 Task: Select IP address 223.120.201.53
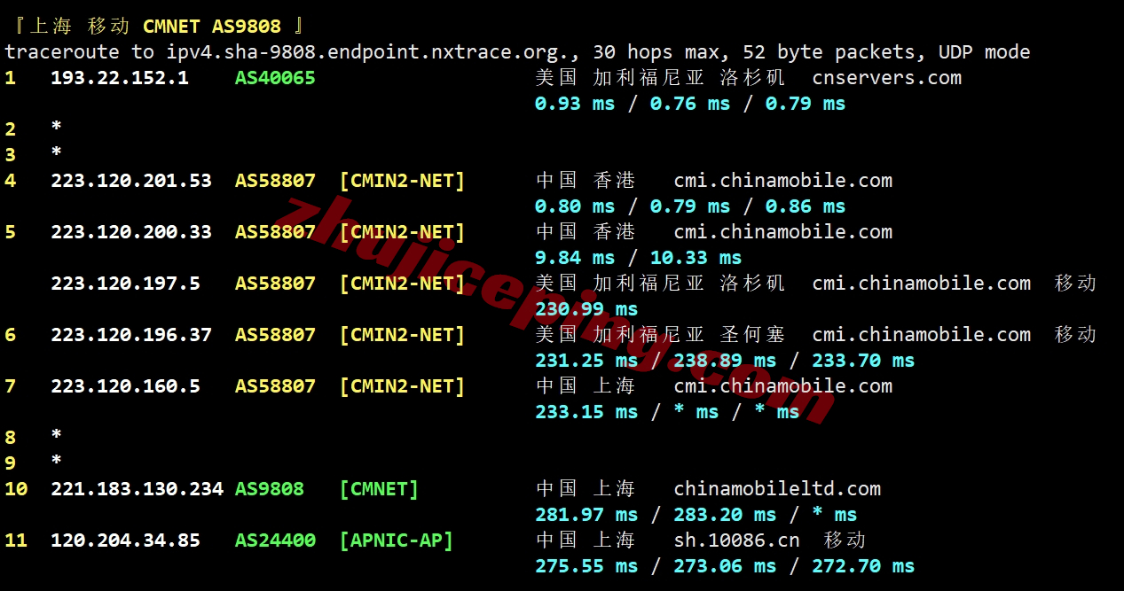(131, 181)
